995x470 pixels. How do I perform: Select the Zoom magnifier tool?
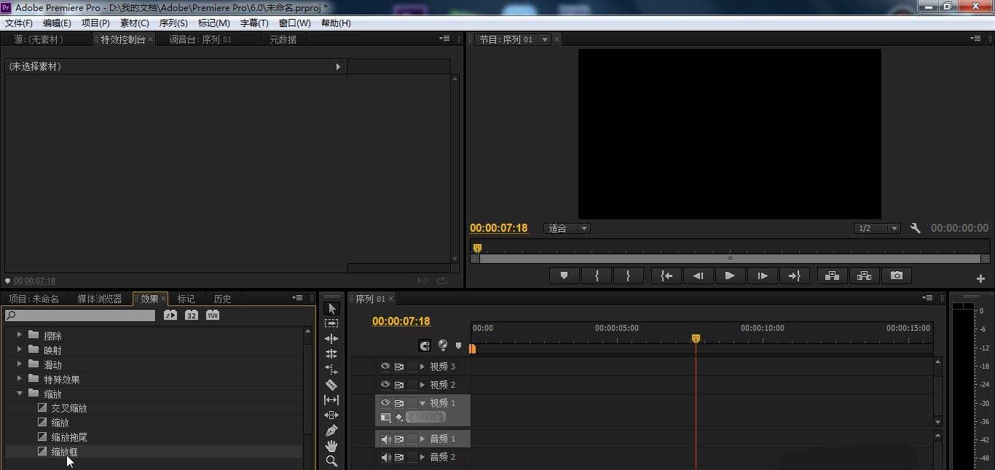(331, 461)
